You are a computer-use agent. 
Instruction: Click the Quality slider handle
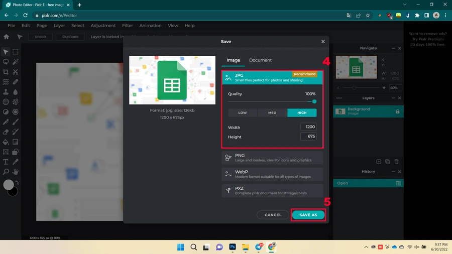click(314, 101)
